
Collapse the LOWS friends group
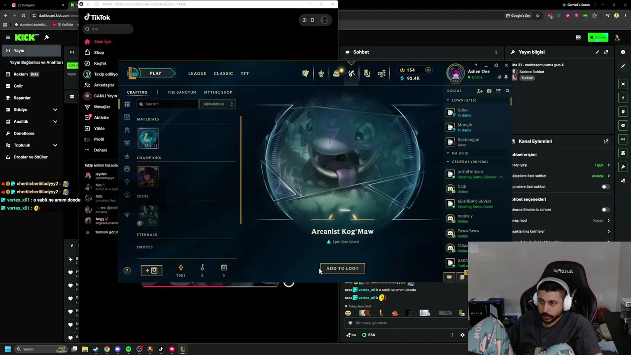(x=448, y=100)
